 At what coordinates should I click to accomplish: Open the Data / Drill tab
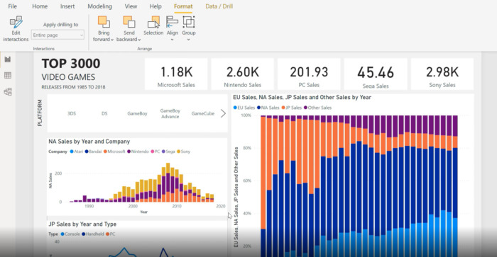[219, 6]
